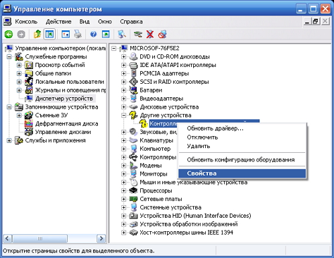Click the Службы и приложения icon
The width and height of the screenshot is (334, 258).
tap(19, 140)
